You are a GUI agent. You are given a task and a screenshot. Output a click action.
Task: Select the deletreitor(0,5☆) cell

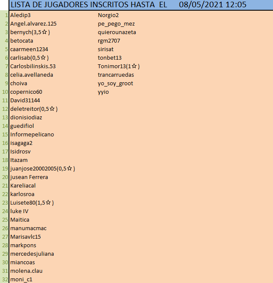click(x=34, y=109)
